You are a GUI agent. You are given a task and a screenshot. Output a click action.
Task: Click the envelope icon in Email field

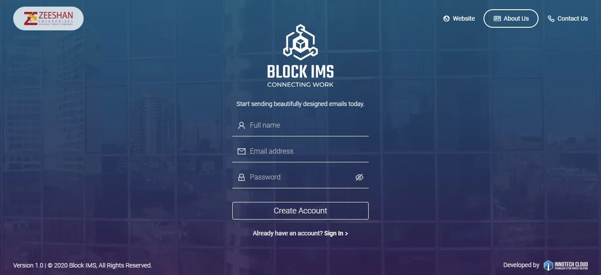pos(241,151)
